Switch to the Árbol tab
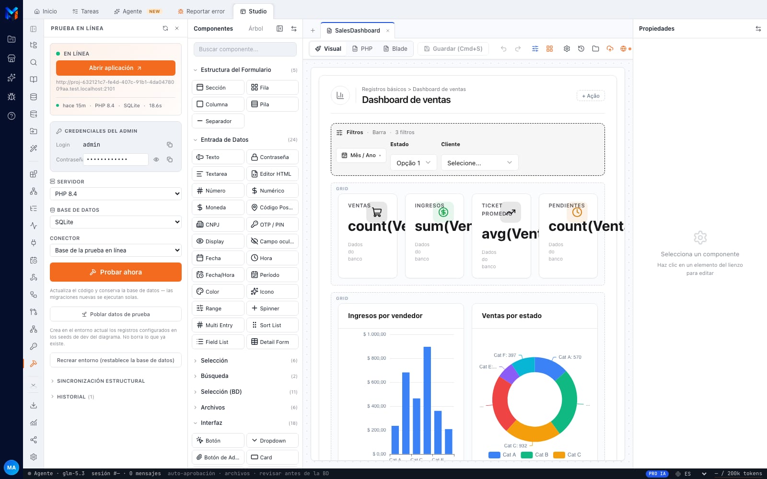This screenshot has height=479, width=767. point(256,29)
